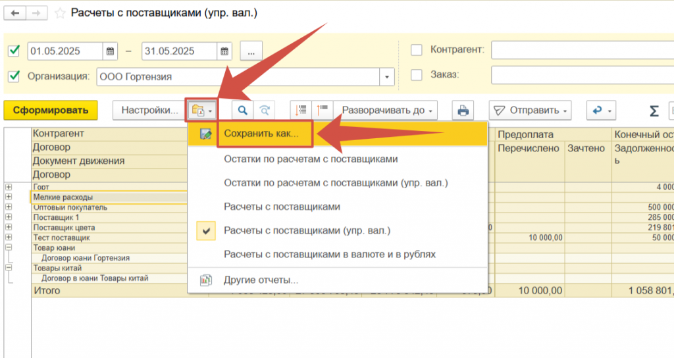The width and height of the screenshot is (674, 358).
Task: Click the magnifier search icon in toolbar
Action: [x=243, y=111]
